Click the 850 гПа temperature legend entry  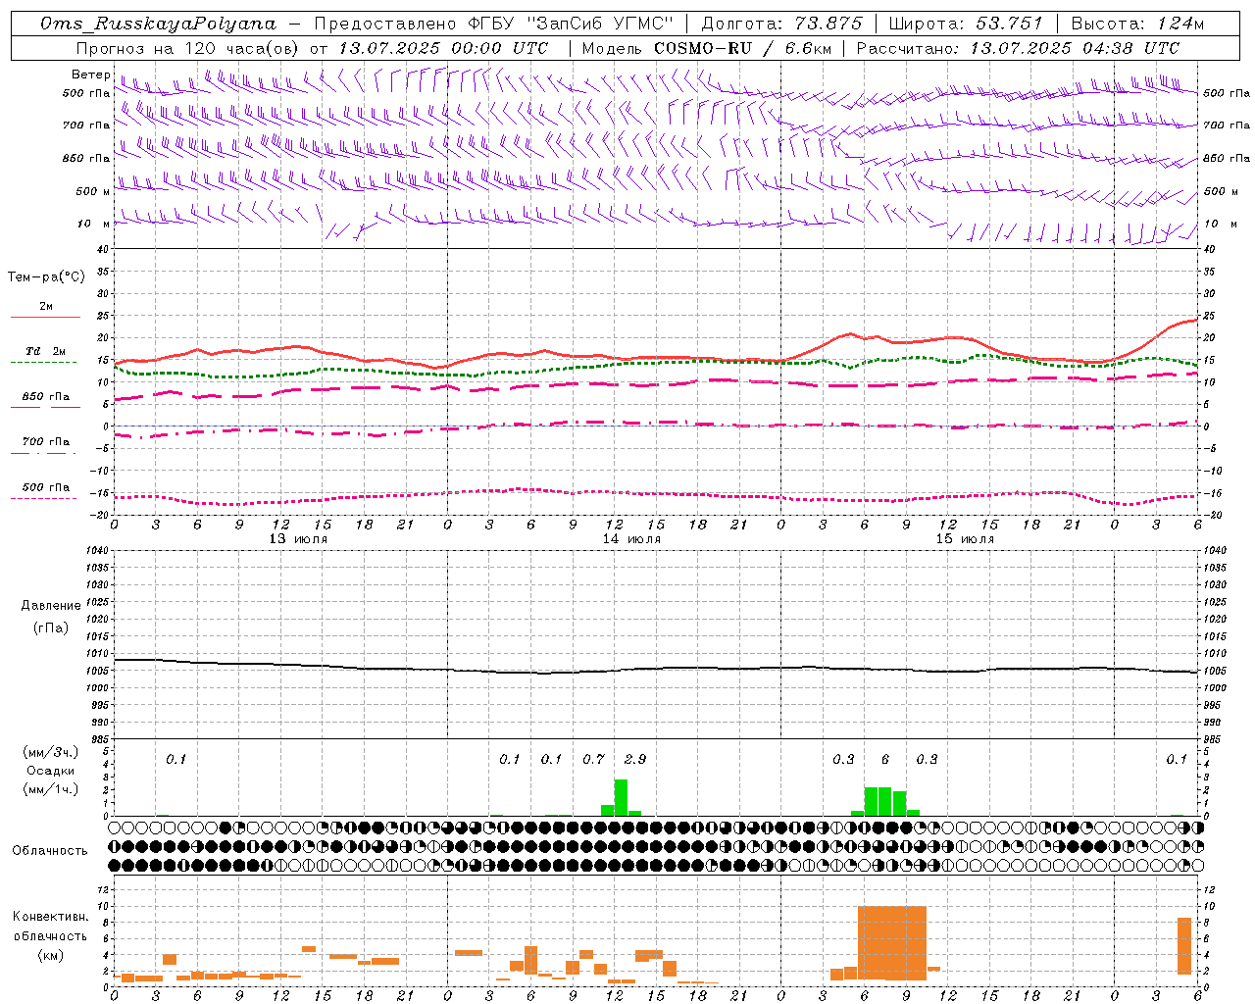46,397
